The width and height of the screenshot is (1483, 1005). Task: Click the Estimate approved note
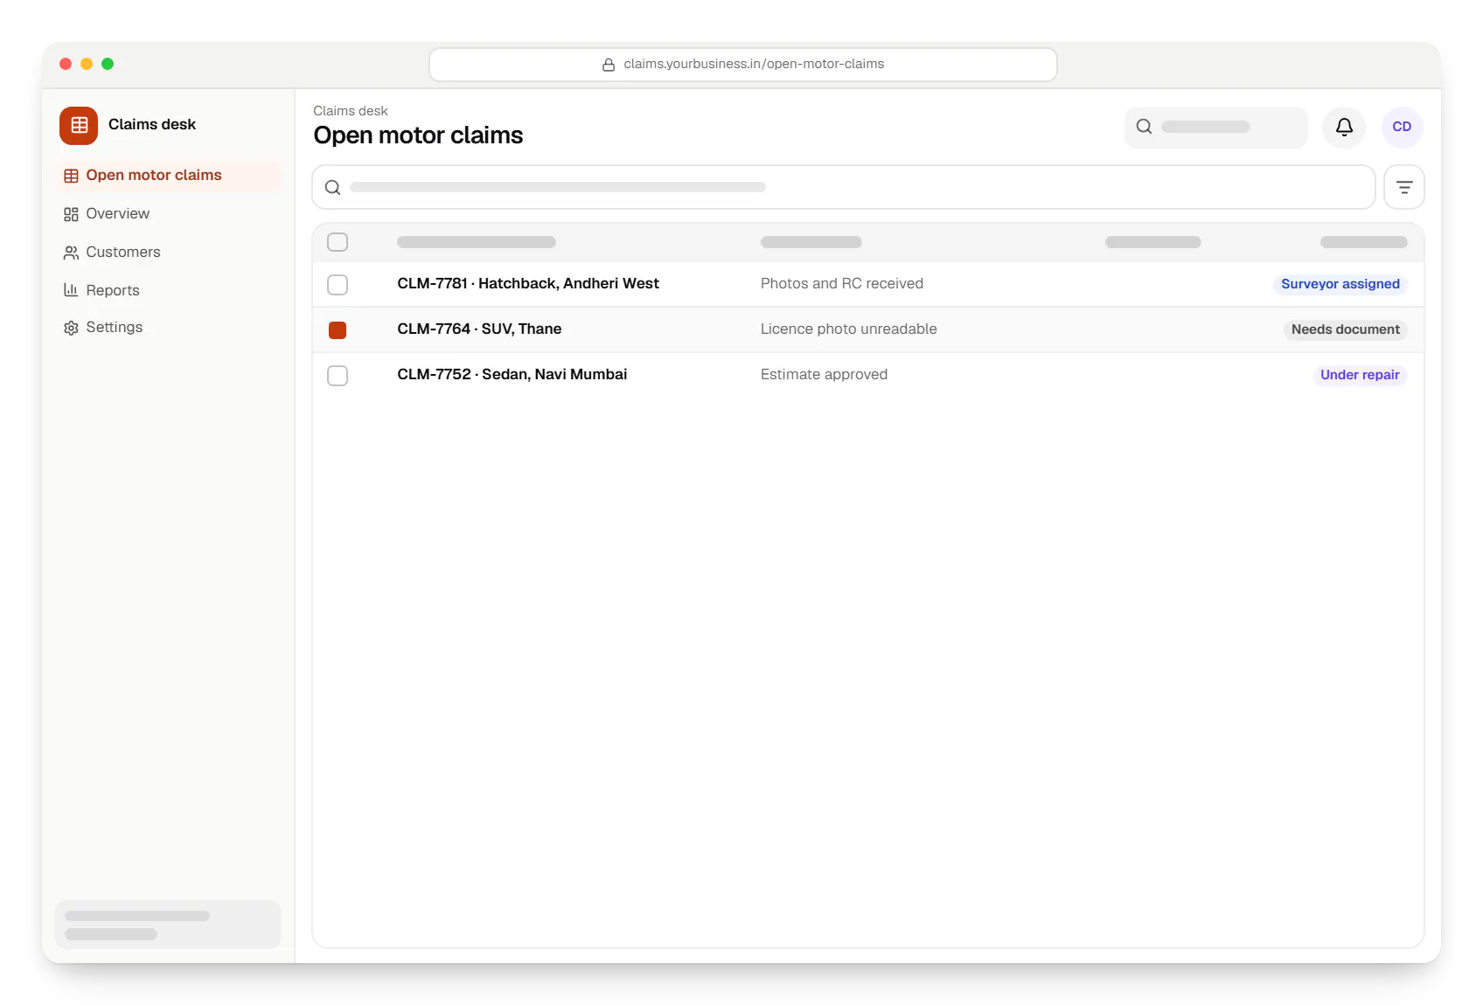point(824,374)
